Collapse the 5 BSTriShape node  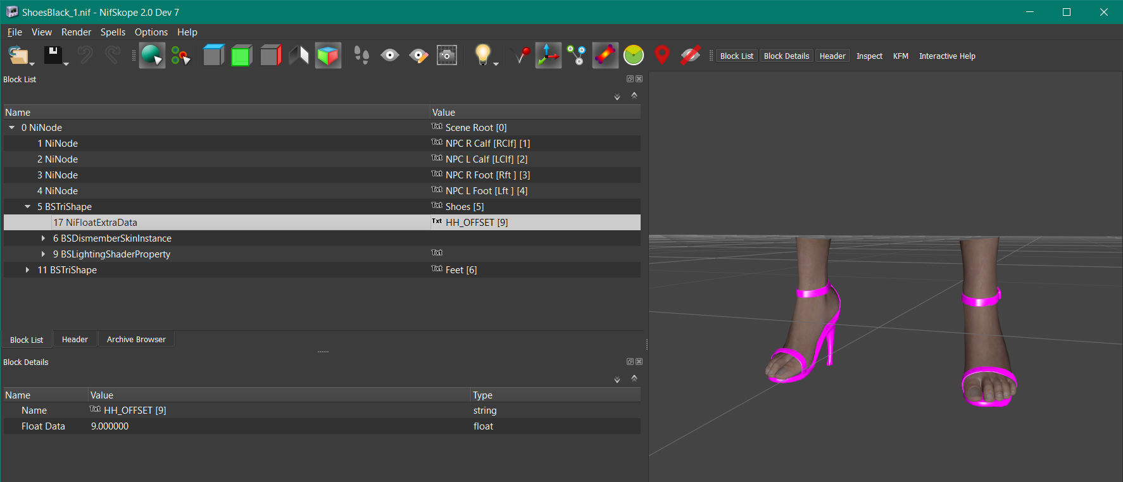27,207
